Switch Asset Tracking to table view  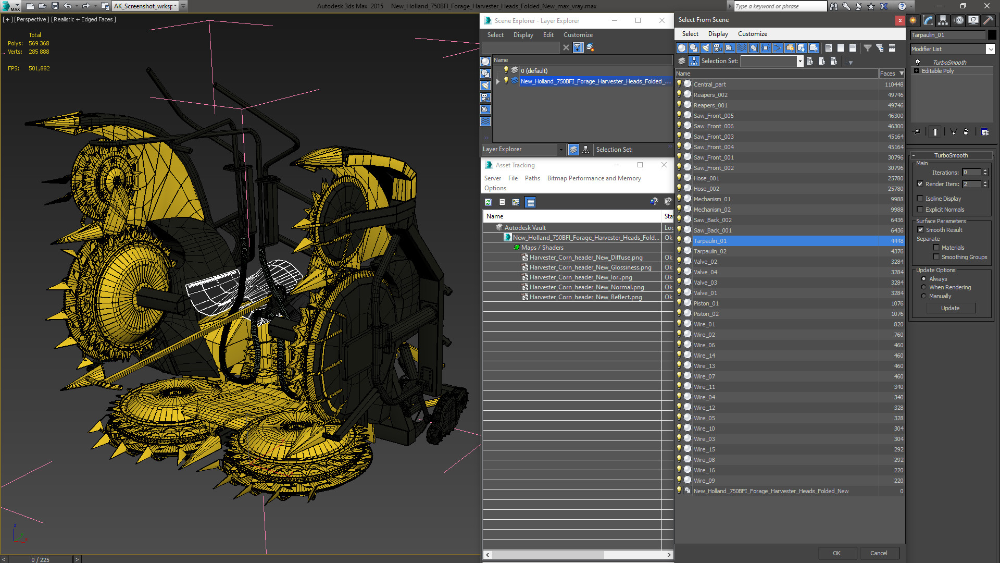click(x=531, y=202)
